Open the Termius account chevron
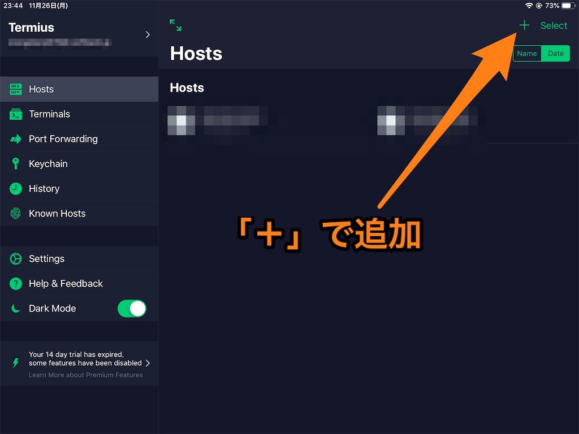The image size is (579, 434). pyautogui.click(x=148, y=34)
